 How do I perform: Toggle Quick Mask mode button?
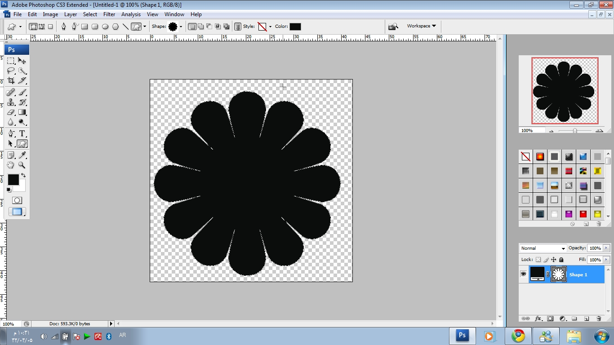coord(17,200)
